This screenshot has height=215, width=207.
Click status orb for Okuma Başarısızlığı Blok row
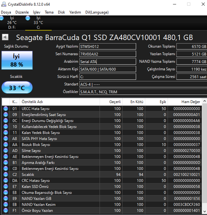6,192
